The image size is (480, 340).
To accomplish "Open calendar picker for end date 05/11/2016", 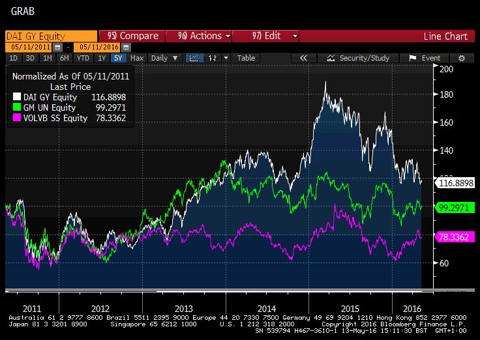I will point(126,48).
